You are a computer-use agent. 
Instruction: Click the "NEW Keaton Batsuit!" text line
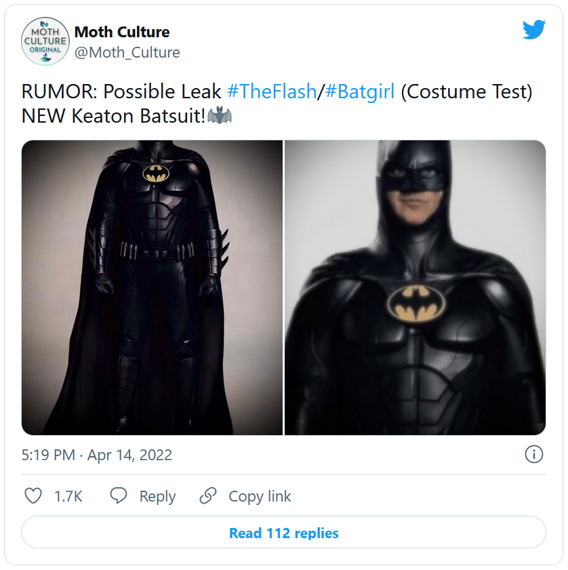click(113, 116)
